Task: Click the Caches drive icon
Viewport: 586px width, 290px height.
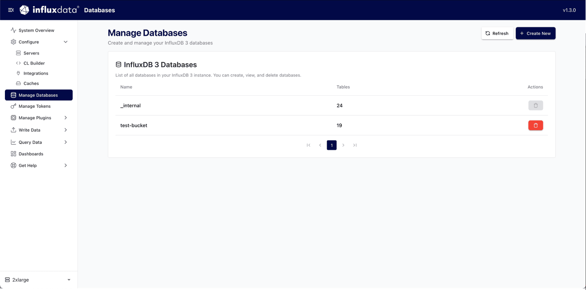Action: coord(18,83)
